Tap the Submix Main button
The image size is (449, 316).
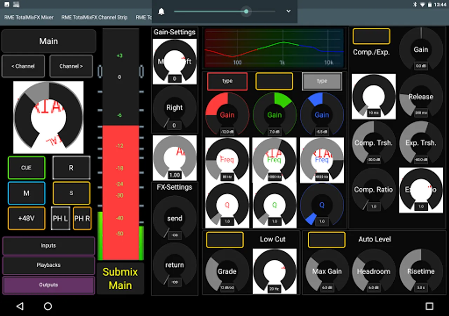click(x=120, y=278)
